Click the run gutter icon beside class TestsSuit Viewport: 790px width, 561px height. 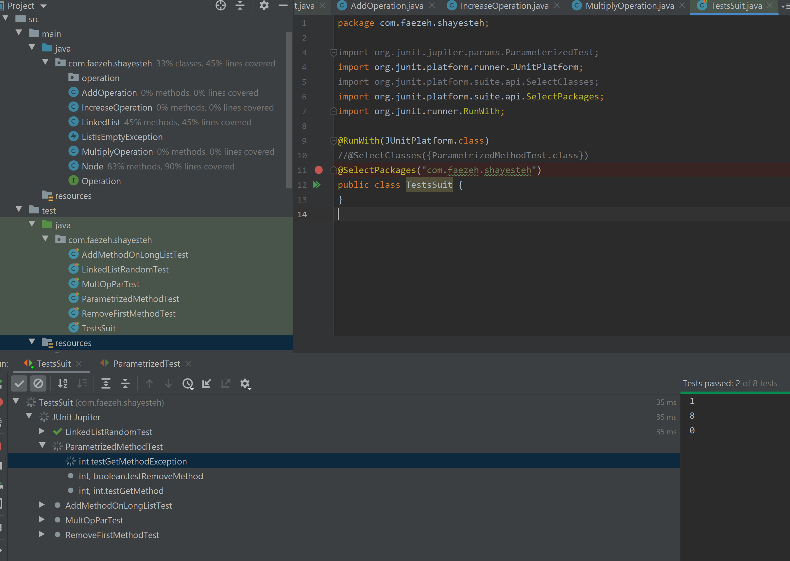[x=316, y=185]
